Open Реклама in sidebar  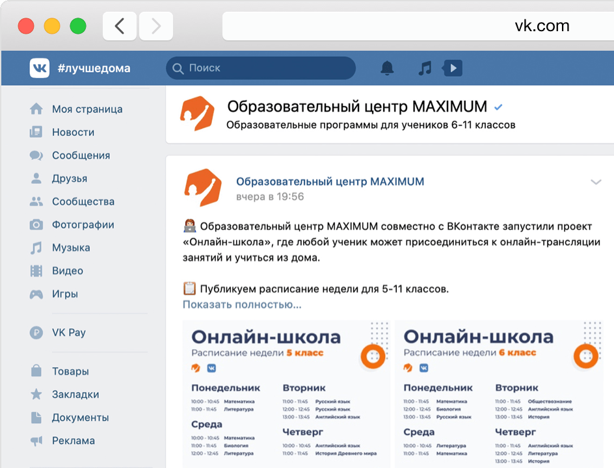(x=73, y=441)
